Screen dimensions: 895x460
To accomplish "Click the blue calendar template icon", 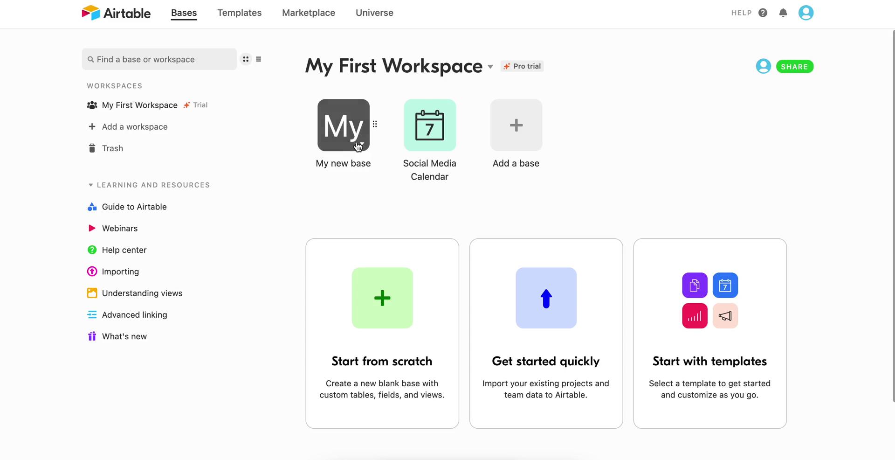I will (x=725, y=285).
